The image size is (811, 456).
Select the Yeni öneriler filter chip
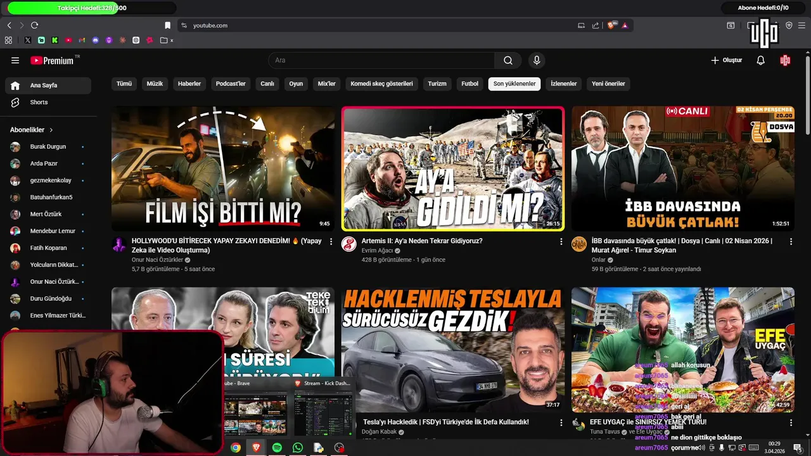[608, 84]
